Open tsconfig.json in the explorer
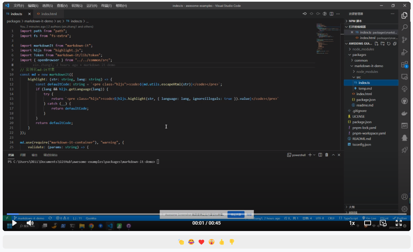 coord(371,144)
